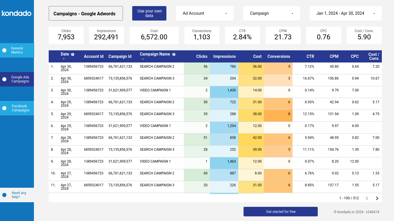Open the Date column info icon

tap(73, 54)
